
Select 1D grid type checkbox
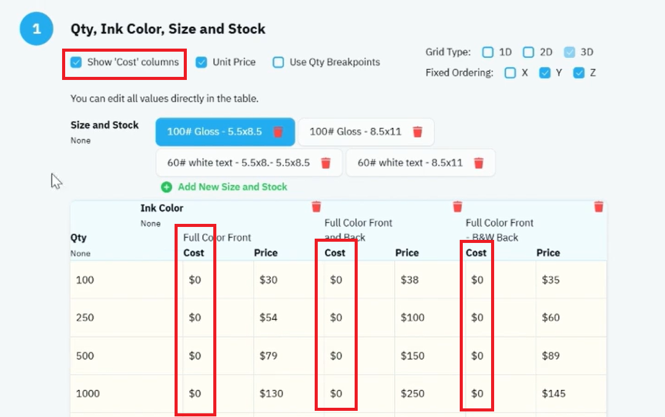click(488, 52)
